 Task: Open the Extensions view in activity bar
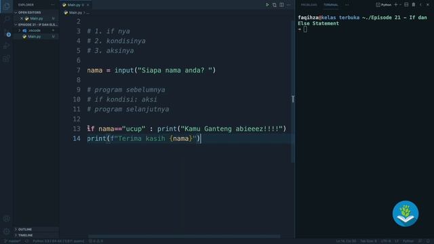[7, 58]
